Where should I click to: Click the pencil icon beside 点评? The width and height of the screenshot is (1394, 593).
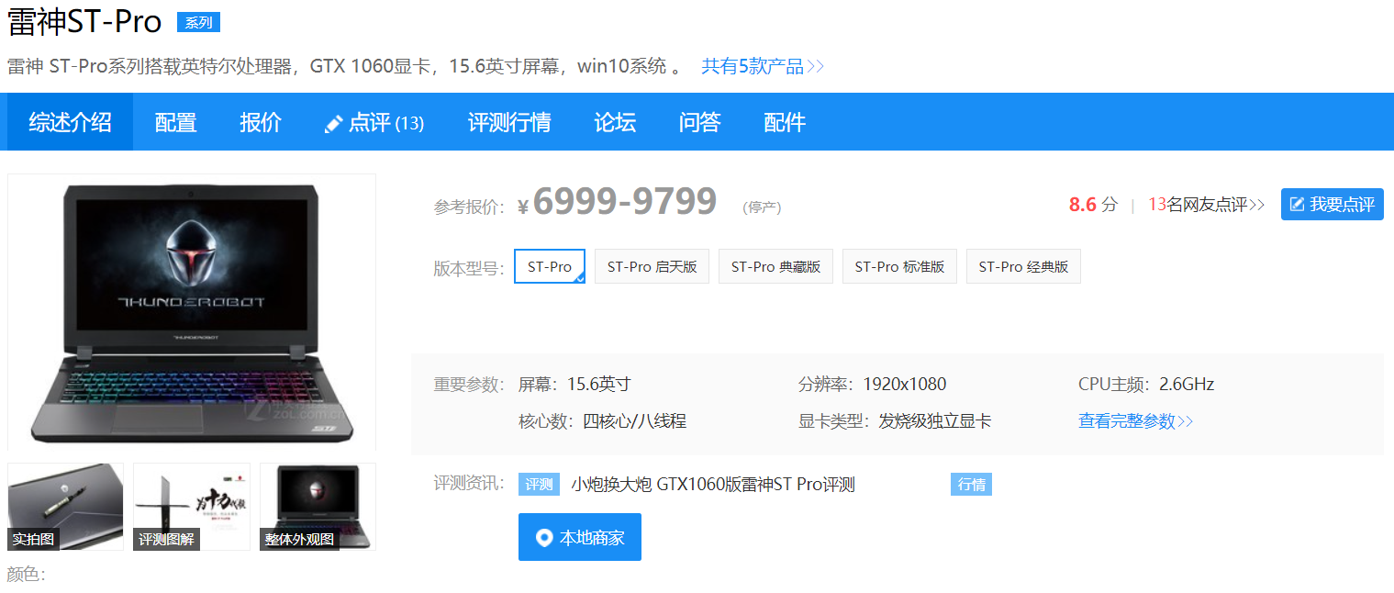(334, 123)
